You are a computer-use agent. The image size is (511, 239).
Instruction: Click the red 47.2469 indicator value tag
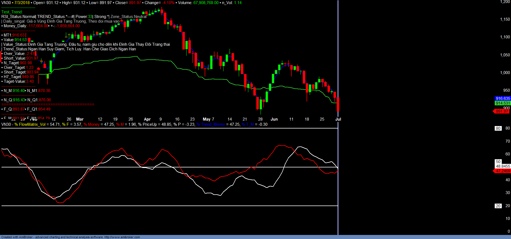point(503,171)
